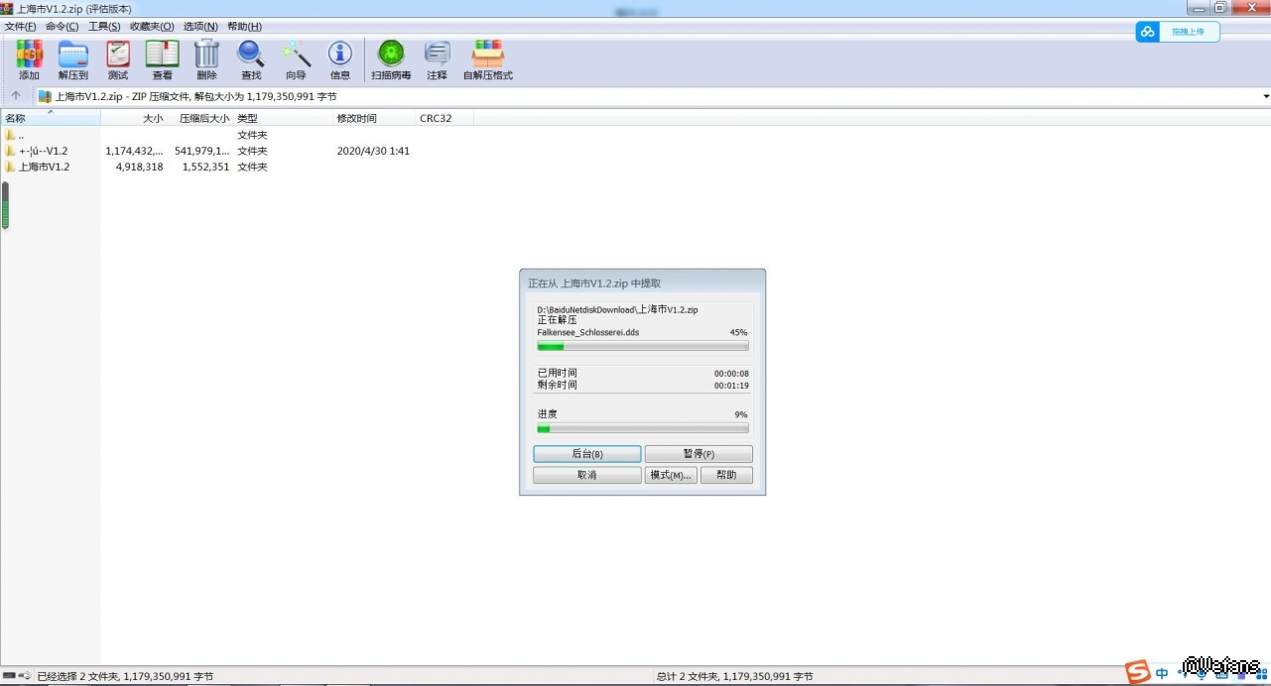Open the address bar dropdown arrow

pyautogui.click(x=1266, y=96)
